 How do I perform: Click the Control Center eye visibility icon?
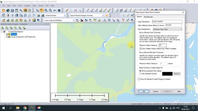pos(24,28)
